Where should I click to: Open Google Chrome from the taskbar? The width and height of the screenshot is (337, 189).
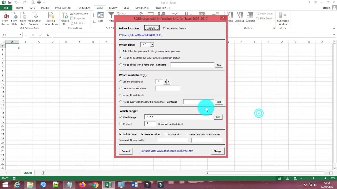(95, 185)
